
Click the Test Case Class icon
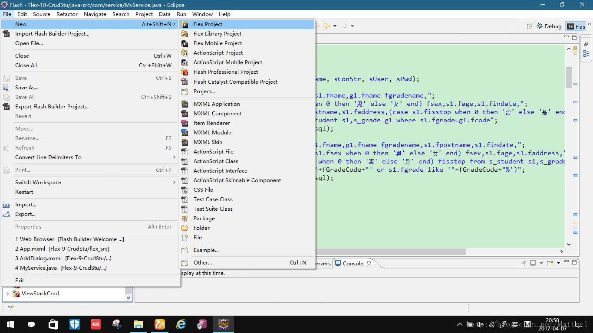(x=185, y=199)
